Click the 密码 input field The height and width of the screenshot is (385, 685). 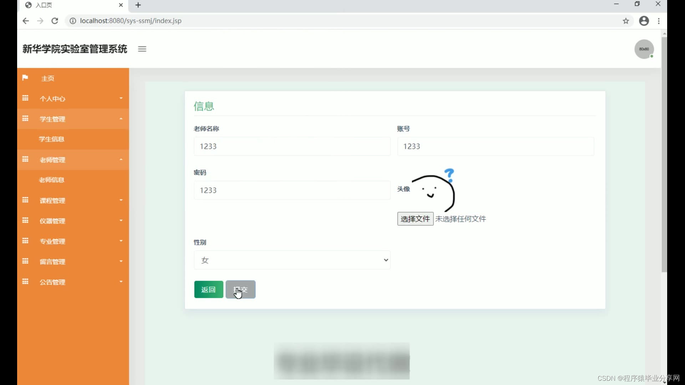[x=292, y=190]
